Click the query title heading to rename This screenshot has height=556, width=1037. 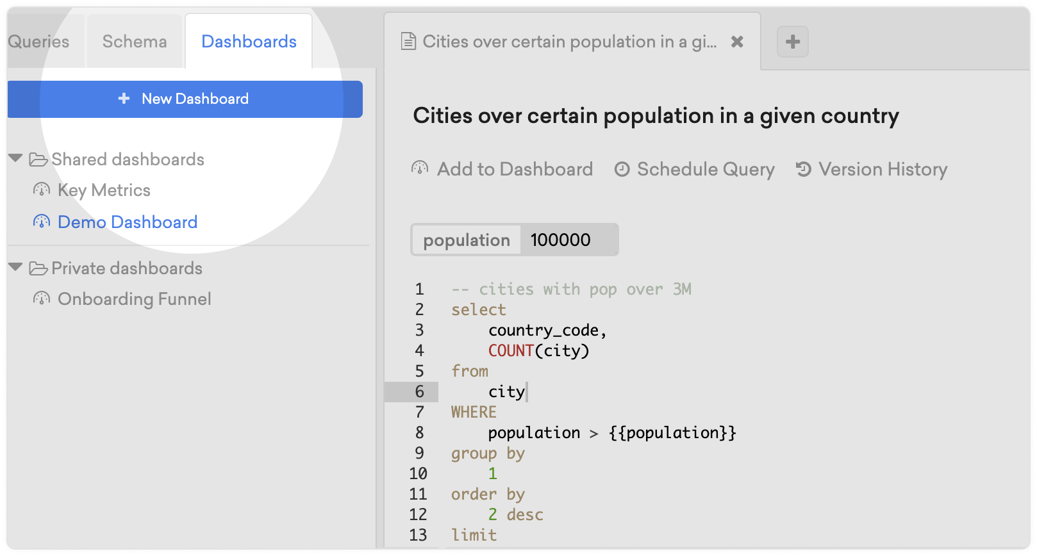tap(656, 116)
